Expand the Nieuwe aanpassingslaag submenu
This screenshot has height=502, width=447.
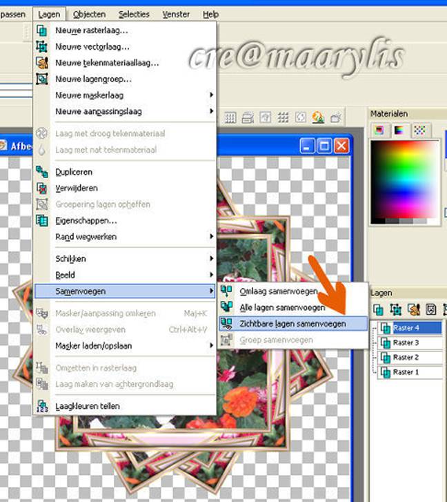pos(125,111)
